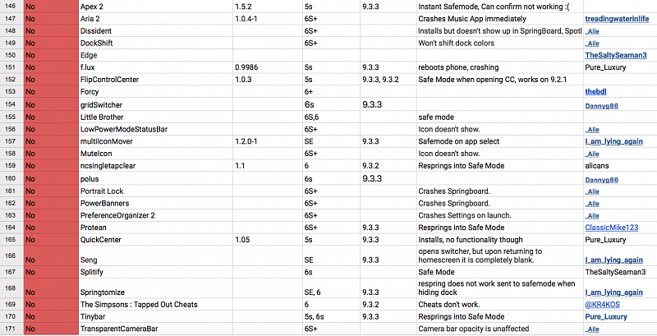Click the ClassicMike123 link
The width and height of the screenshot is (657, 336).
coord(612,228)
